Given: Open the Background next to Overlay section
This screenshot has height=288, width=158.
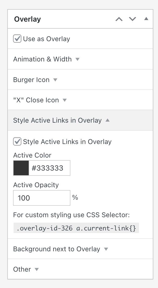Looking at the screenshot, I should (57, 249).
